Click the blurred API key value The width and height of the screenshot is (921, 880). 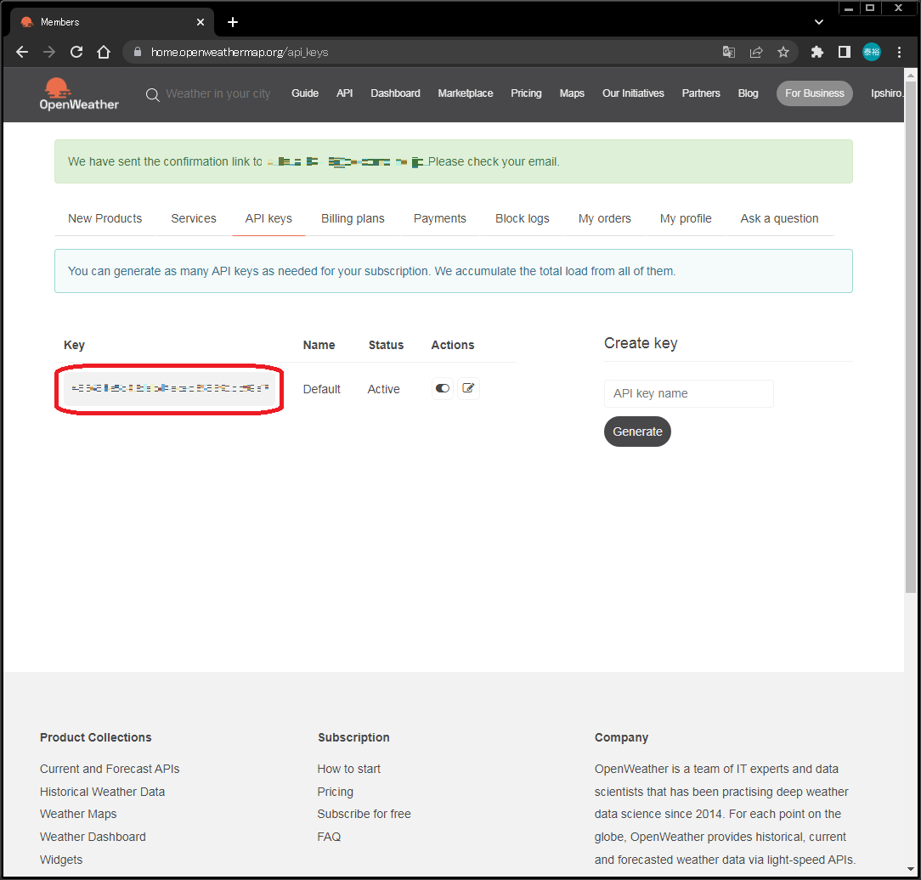pyautogui.click(x=170, y=389)
